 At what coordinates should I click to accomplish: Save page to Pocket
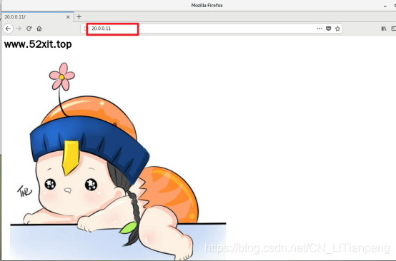coord(328,29)
